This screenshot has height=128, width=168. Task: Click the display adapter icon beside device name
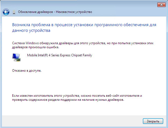(16, 57)
